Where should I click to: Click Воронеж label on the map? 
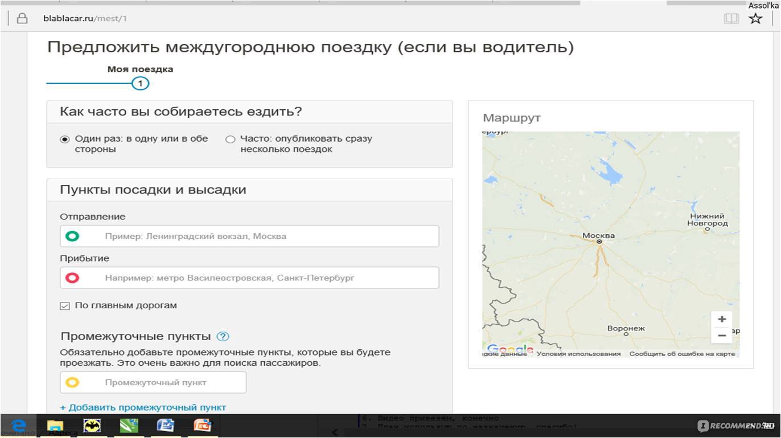[626, 328]
